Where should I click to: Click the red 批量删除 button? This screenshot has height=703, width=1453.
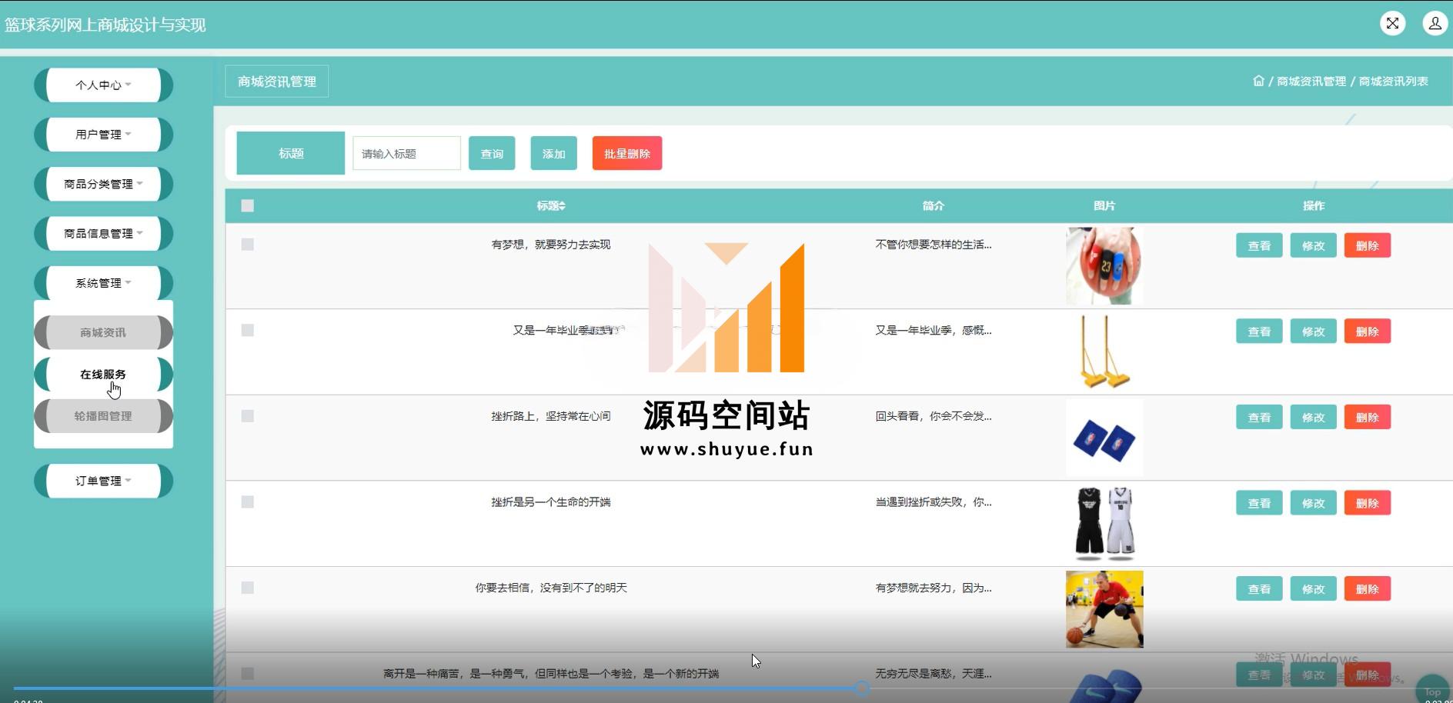(x=627, y=153)
